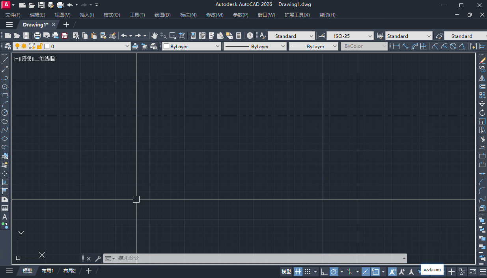The image size is (487, 278).
Task: Open the text style Standard dropdown
Action: pos(291,36)
